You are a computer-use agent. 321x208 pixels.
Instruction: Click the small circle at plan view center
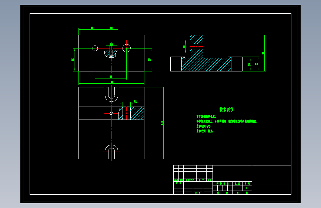point(111,113)
